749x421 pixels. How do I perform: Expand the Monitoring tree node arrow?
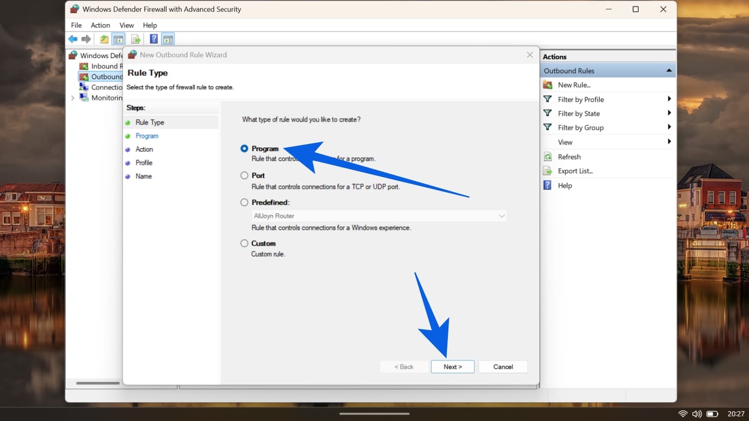click(x=73, y=97)
